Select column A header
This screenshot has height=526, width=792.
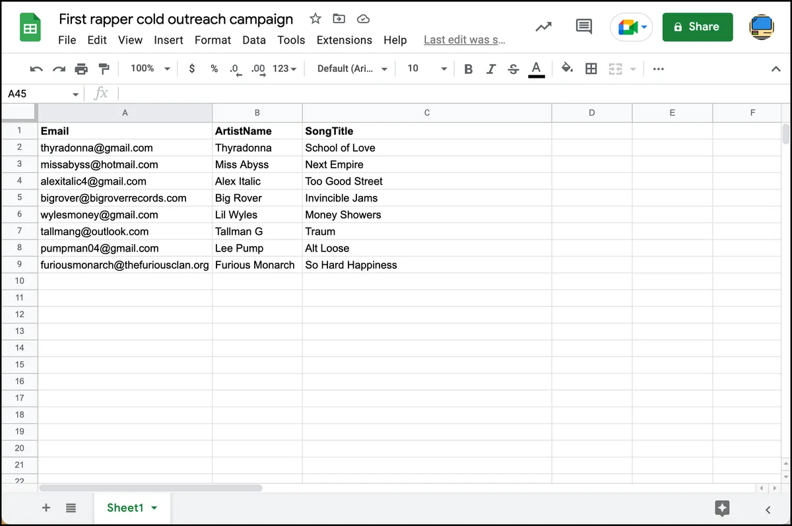coord(125,113)
